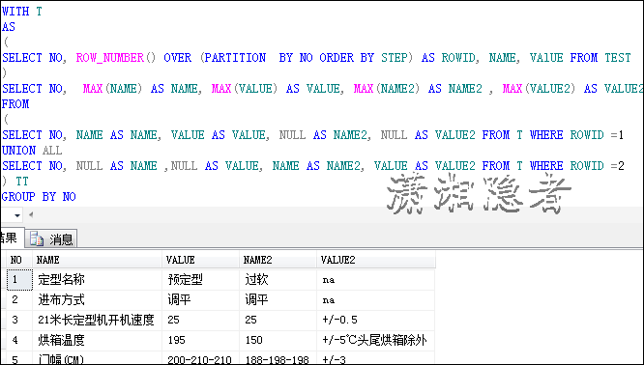Image resolution: width=644 pixels, height=365 pixels.
Task: Select the cell 烘箱温度
Action: 98,340
